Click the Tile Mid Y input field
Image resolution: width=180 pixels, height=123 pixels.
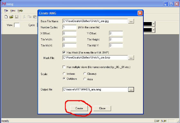(x=116, y=45)
